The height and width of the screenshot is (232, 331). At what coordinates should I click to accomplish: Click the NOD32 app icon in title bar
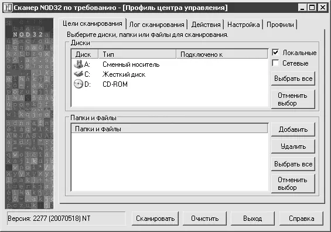(8, 8)
